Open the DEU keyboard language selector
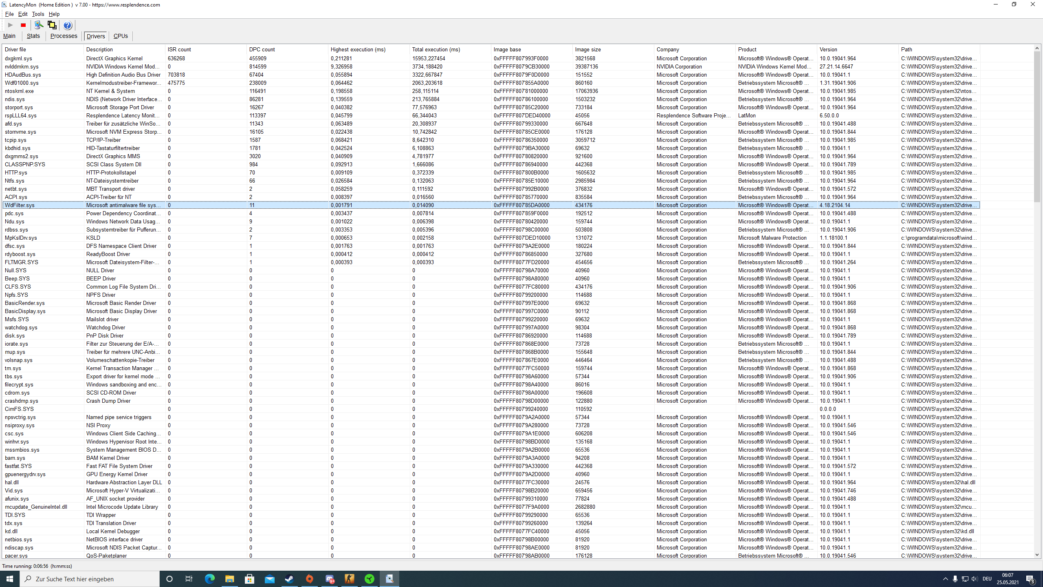 (987, 579)
